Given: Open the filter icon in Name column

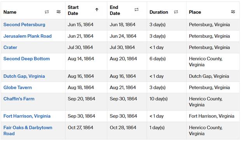Looking at the screenshot, I should pos(58,12).
